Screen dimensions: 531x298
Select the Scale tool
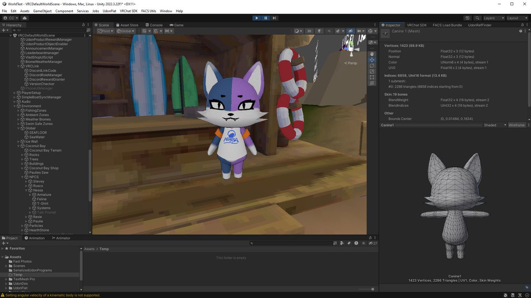[372, 71]
